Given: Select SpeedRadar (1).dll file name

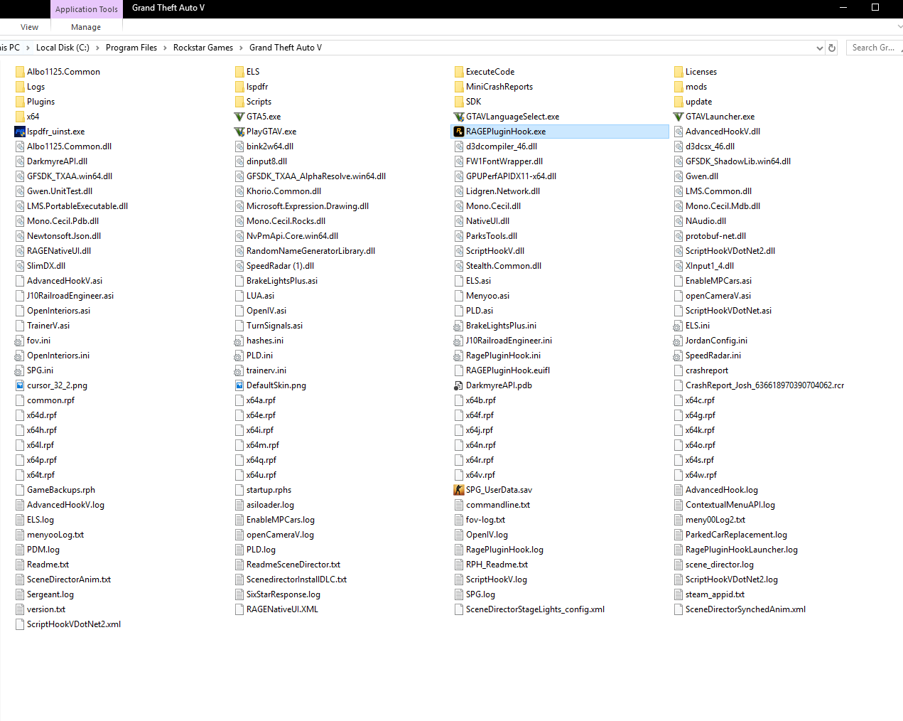Looking at the screenshot, I should coord(280,266).
